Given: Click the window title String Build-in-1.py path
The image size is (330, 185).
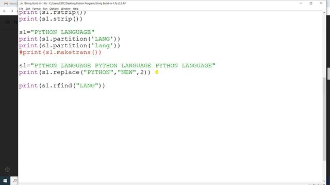Looking at the screenshot, I should tap(75, 4).
